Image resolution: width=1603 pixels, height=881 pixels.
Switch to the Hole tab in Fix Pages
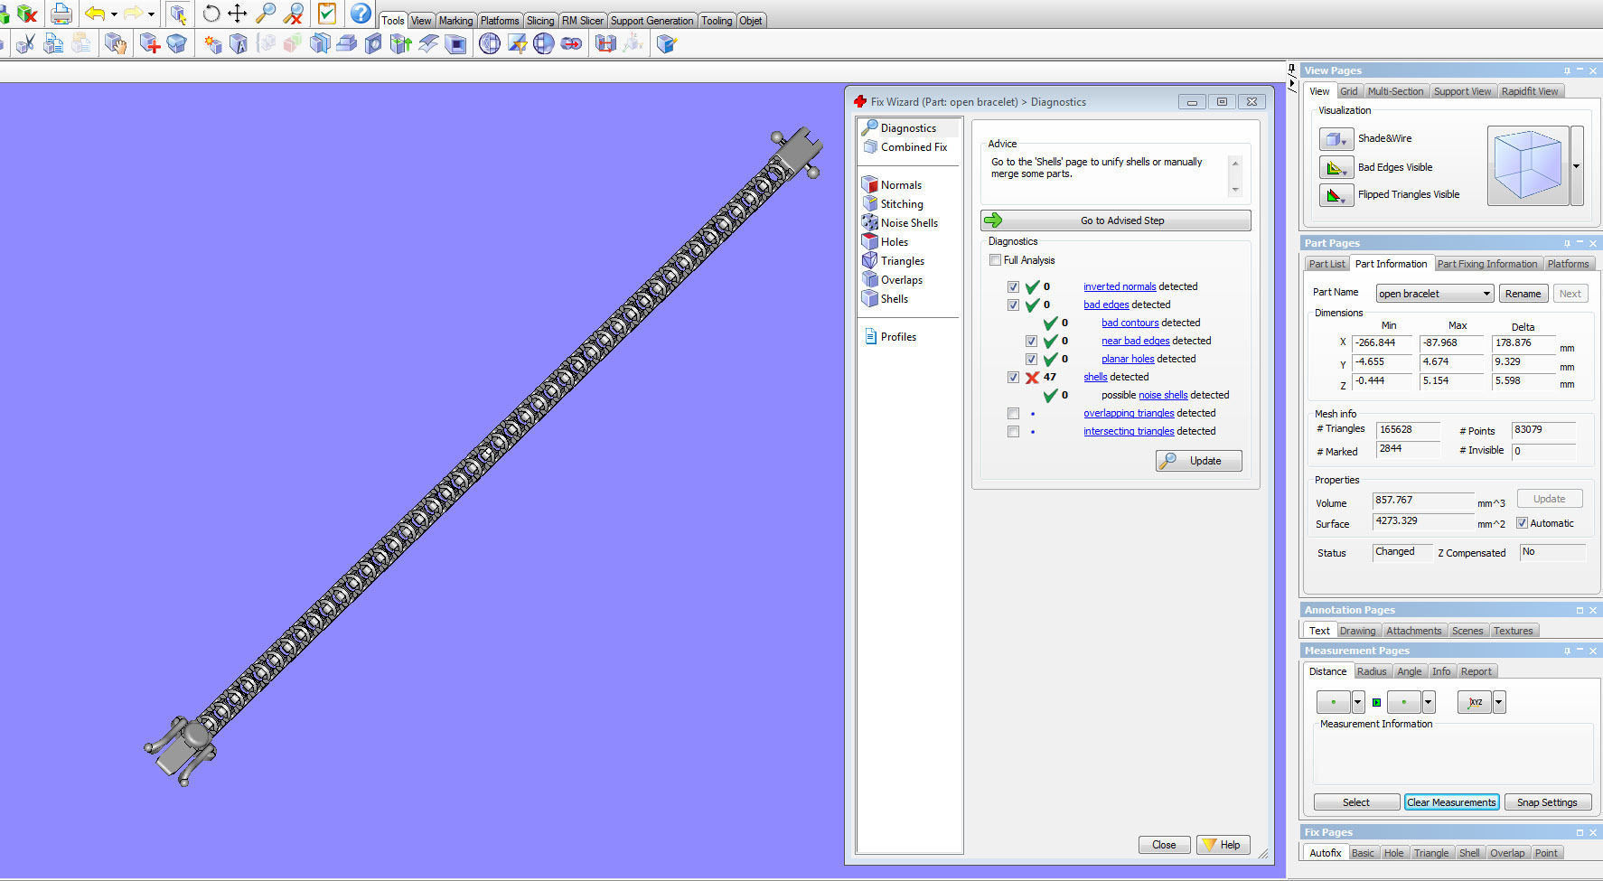click(1394, 853)
